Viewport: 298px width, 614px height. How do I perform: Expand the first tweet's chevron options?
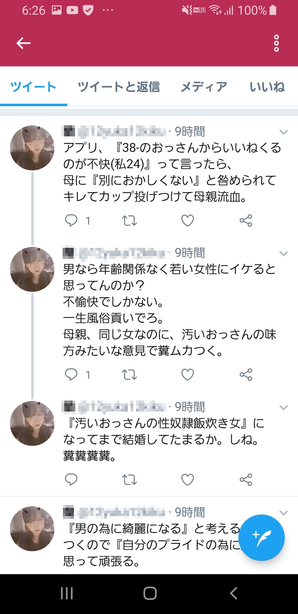(x=283, y=132)
